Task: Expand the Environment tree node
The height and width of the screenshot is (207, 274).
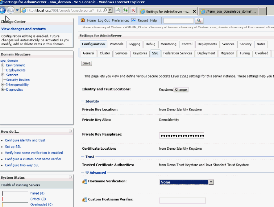Action: tap(3, 65)
